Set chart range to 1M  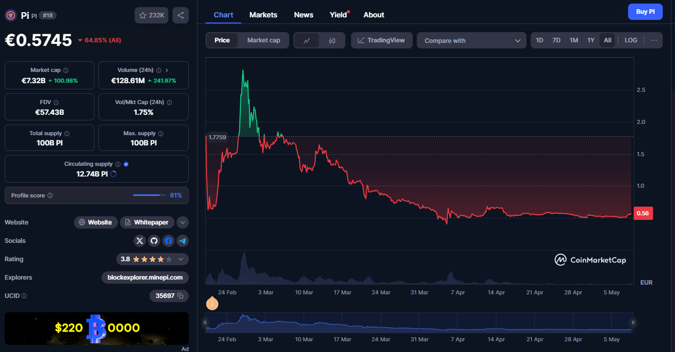574,40
